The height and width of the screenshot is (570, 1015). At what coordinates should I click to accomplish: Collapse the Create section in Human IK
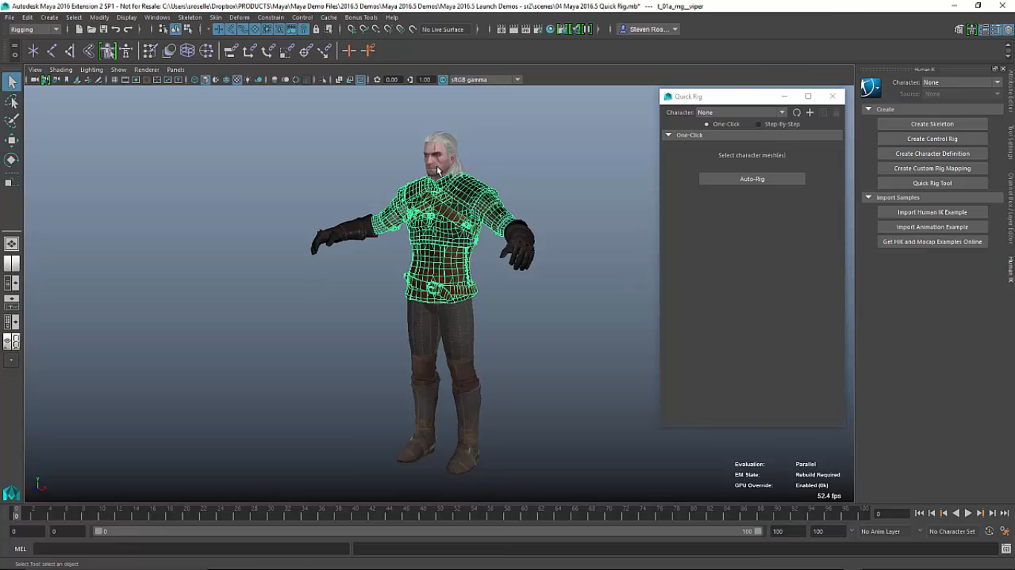coord(868,109)
